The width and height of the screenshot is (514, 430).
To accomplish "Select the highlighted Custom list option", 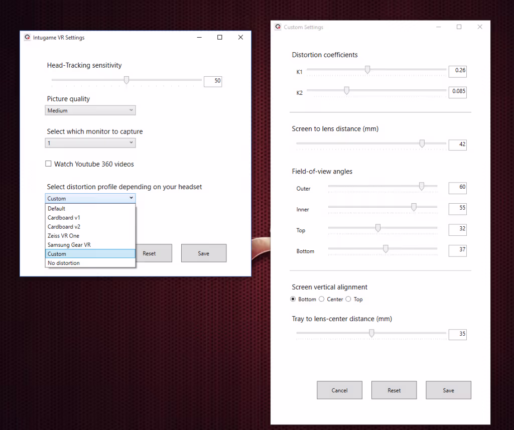I will (90, 254).
